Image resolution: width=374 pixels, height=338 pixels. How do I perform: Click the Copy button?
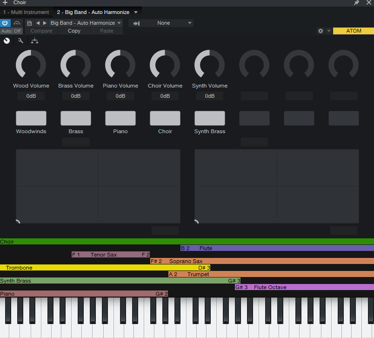(74, 31)
